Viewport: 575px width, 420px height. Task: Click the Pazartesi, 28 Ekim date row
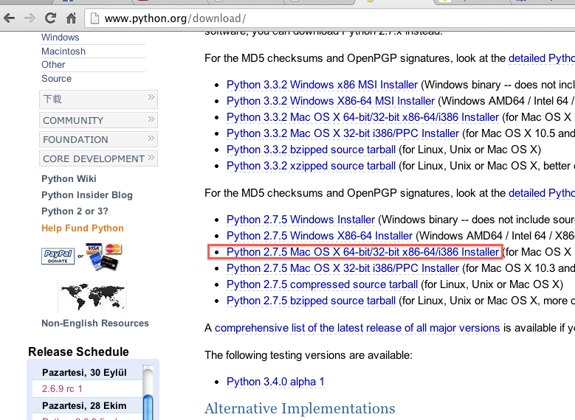pos(87,406)
